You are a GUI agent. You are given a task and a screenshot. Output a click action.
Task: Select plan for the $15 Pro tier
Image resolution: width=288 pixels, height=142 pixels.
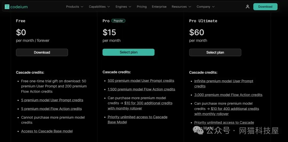(x=128, y=52)
